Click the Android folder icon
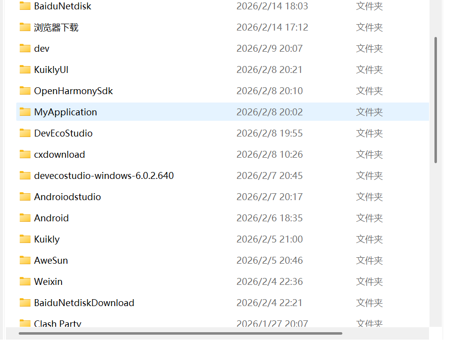This screenshot has width=465, height=346. 25,218
